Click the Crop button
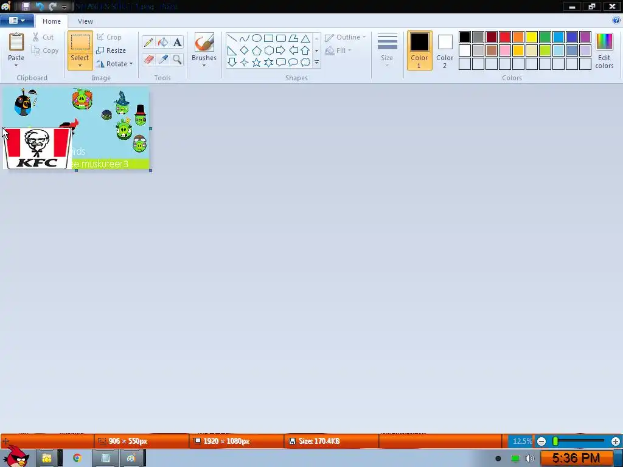Viewport: 623px width, 467px height. click(109, 37)
